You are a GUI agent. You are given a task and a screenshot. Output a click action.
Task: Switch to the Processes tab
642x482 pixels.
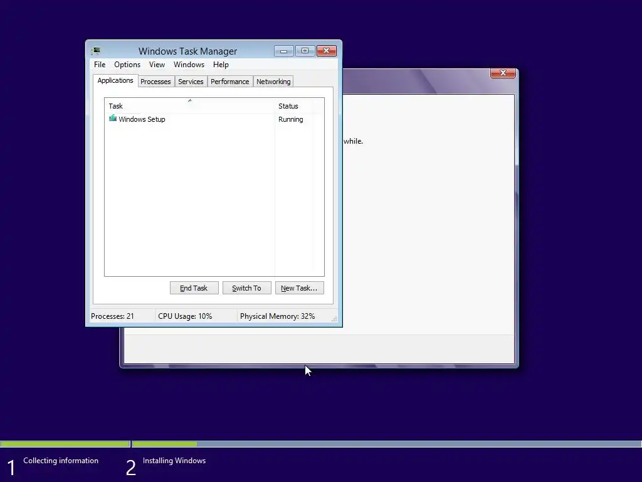(x=155, y=82)
